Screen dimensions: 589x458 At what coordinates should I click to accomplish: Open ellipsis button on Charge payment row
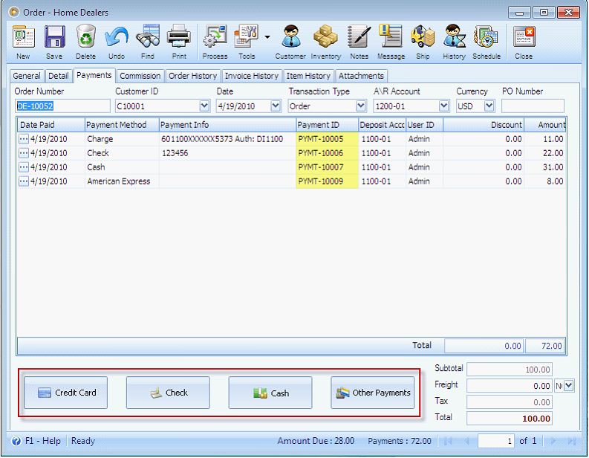click(23, 139)
